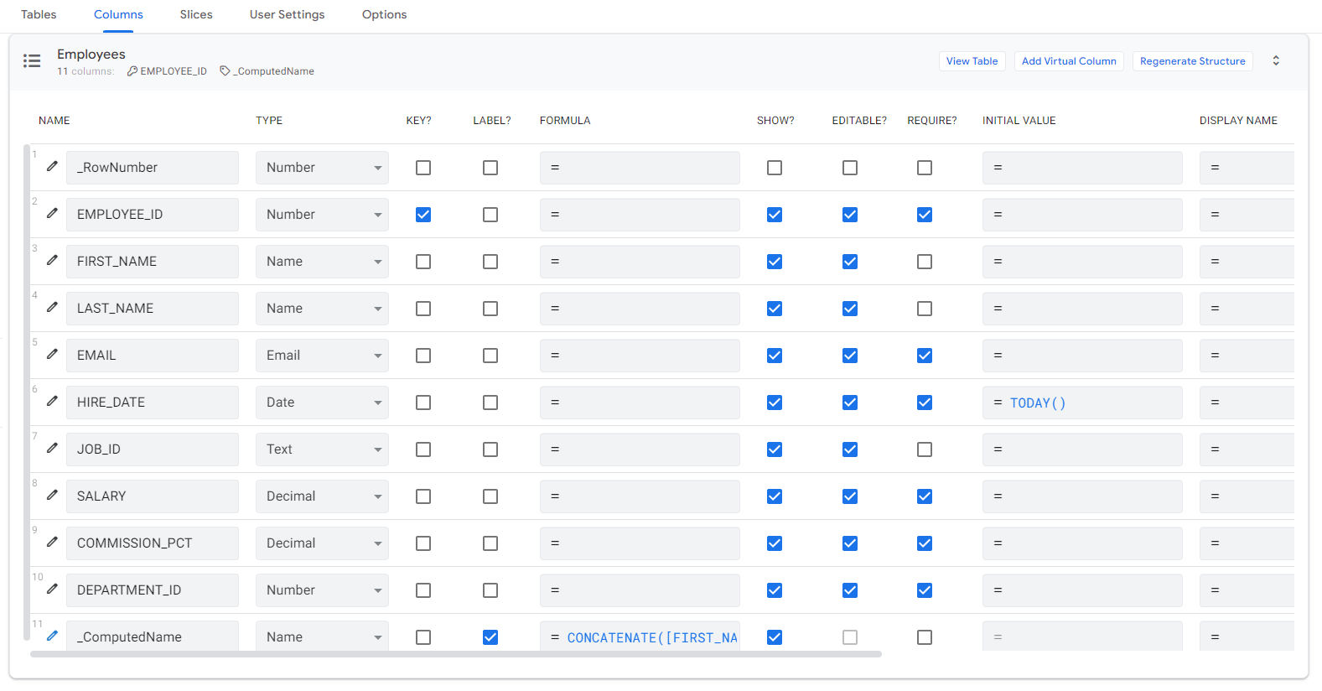Image resolution: width=1322 pixels, height=691 pixels.
Task: Click the formula field for EMAIL
Action: coord(640,356)
